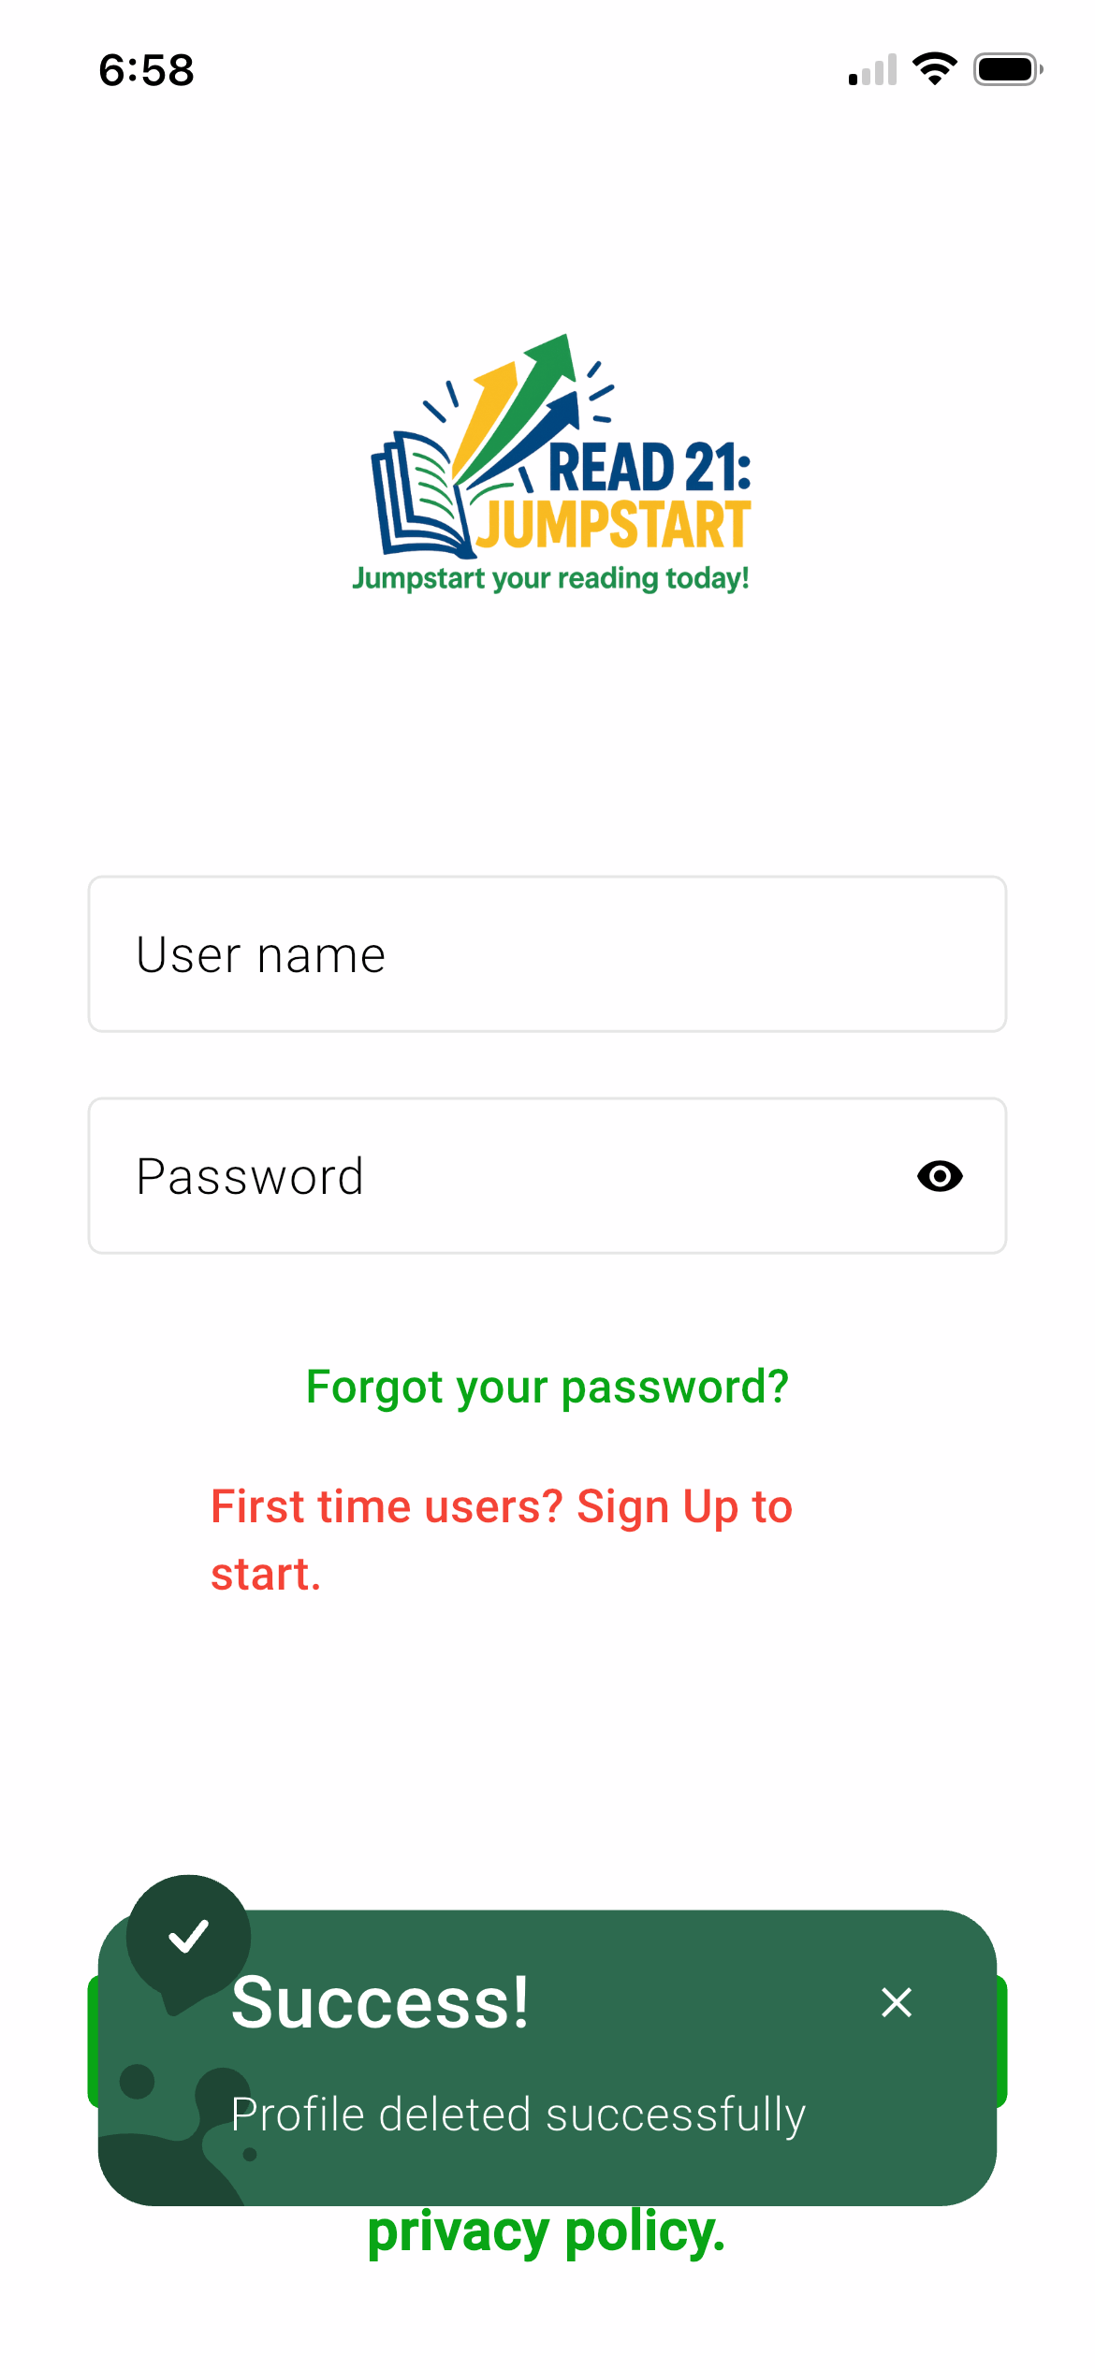
Task: Tap the Success! heading on the toast
Action: [x=380, y=2002]
